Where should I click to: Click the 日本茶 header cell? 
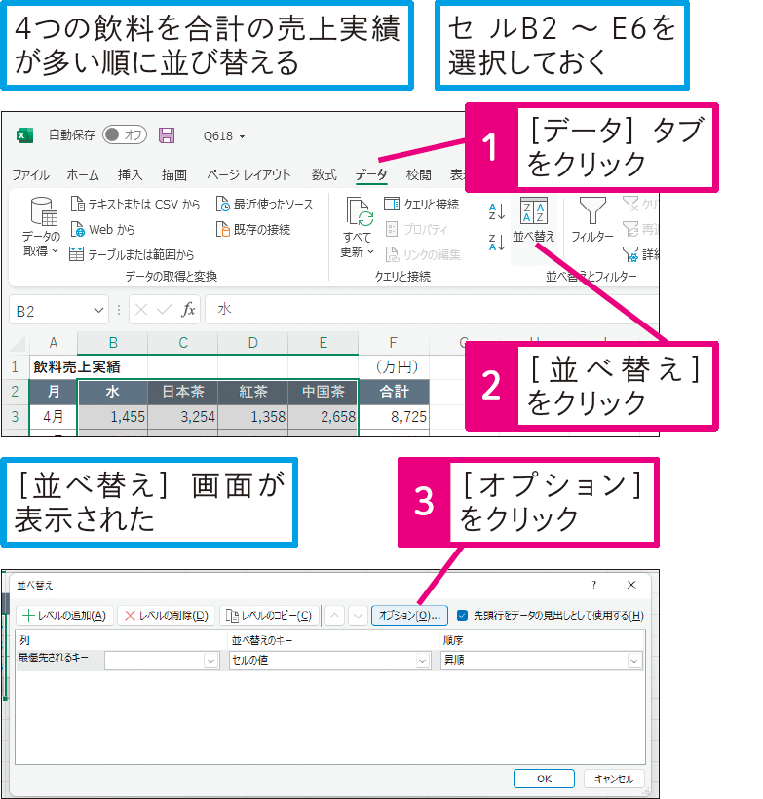[x=183, y=392]
